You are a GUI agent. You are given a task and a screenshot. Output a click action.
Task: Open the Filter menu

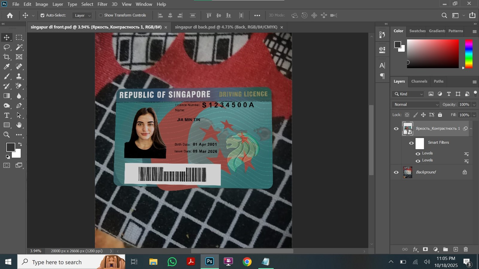(x=102, y=4)
